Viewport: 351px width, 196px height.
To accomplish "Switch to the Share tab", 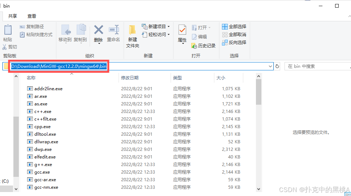I will 13,16.
